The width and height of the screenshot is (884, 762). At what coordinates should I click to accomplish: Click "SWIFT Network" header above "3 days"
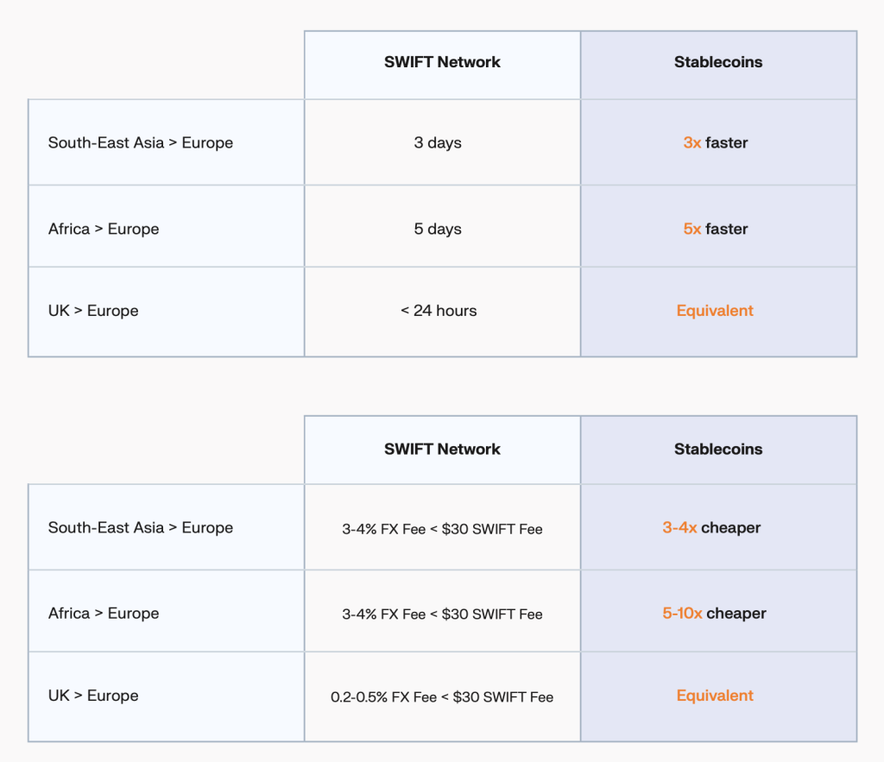pos(442,62)
